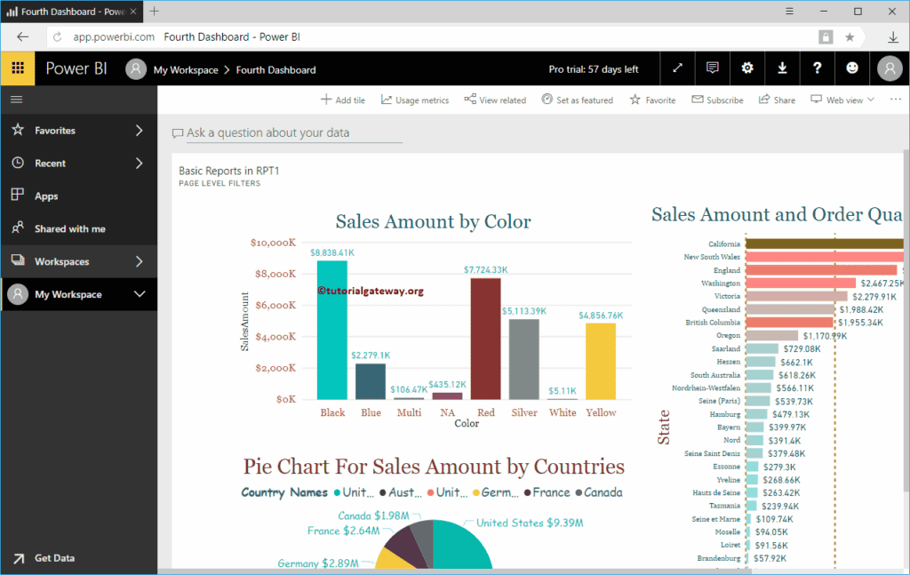The height and width of the screenshot is (575, 910).
Task: Open Help via the question mark icon
Action: 817,68
